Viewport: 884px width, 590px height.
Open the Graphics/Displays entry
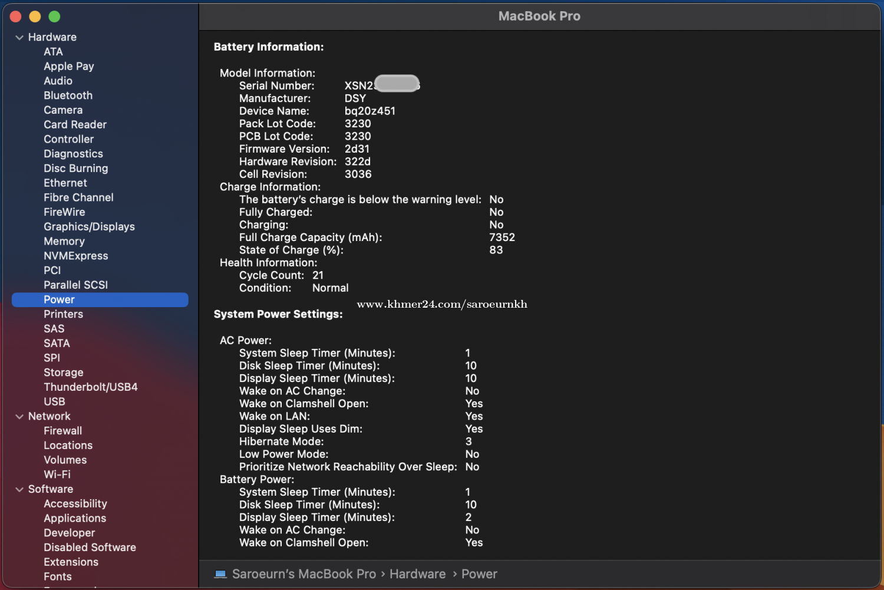click(89, 227)
